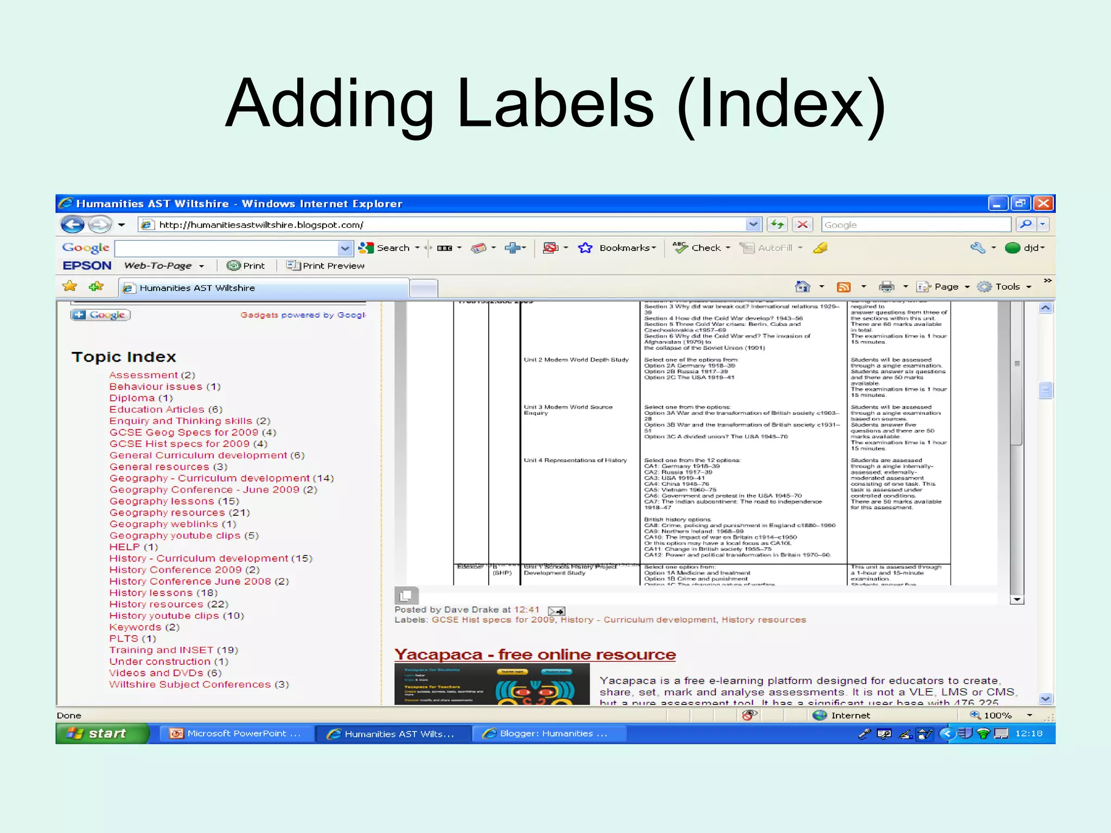Click the Add to Favorites star-plus icon
The image size is (1111, 833).
pyautogui.click(x=96, y=286)
